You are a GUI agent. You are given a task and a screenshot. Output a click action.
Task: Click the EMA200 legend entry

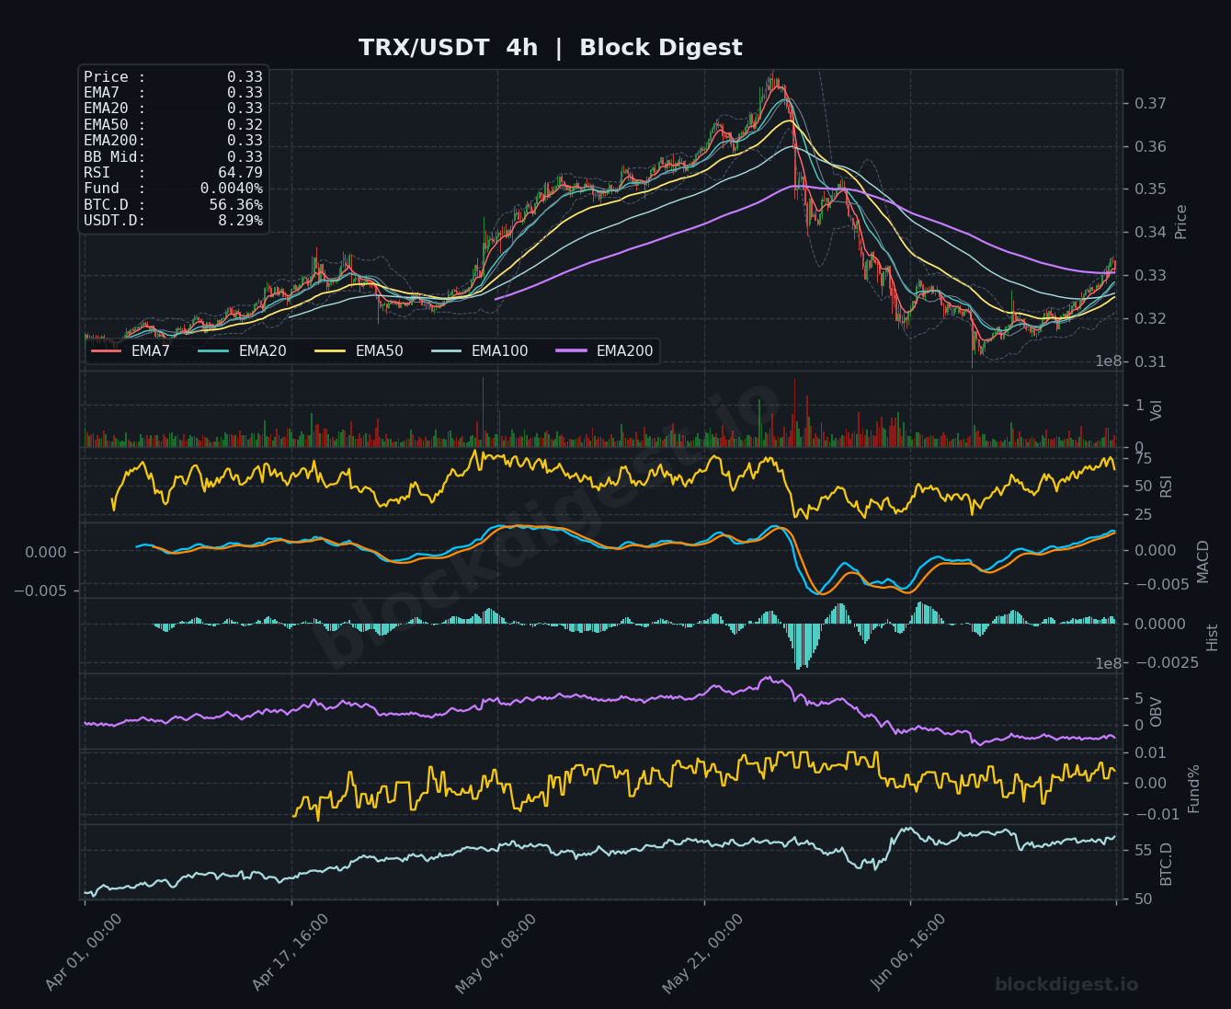click(604, 351)
